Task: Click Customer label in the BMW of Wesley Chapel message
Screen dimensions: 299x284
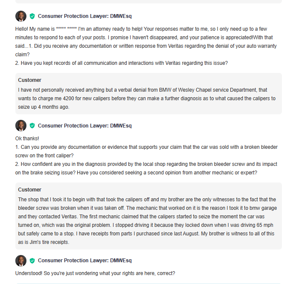Action: 29,80
